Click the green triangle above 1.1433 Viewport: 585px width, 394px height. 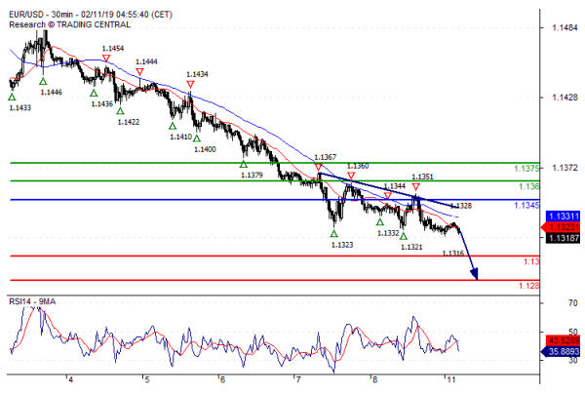click(12, 96)
